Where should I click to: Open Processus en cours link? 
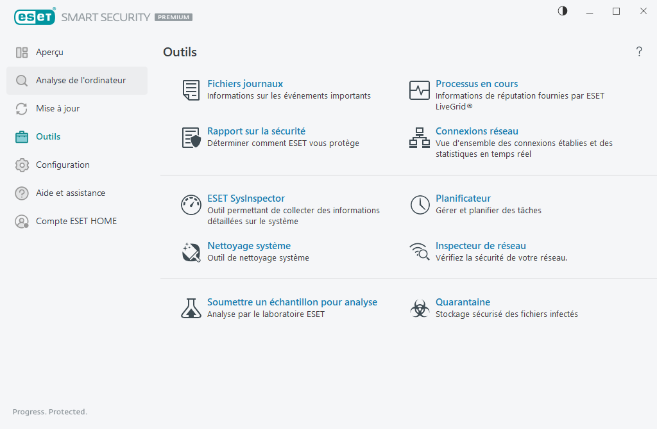click(477, 84)
